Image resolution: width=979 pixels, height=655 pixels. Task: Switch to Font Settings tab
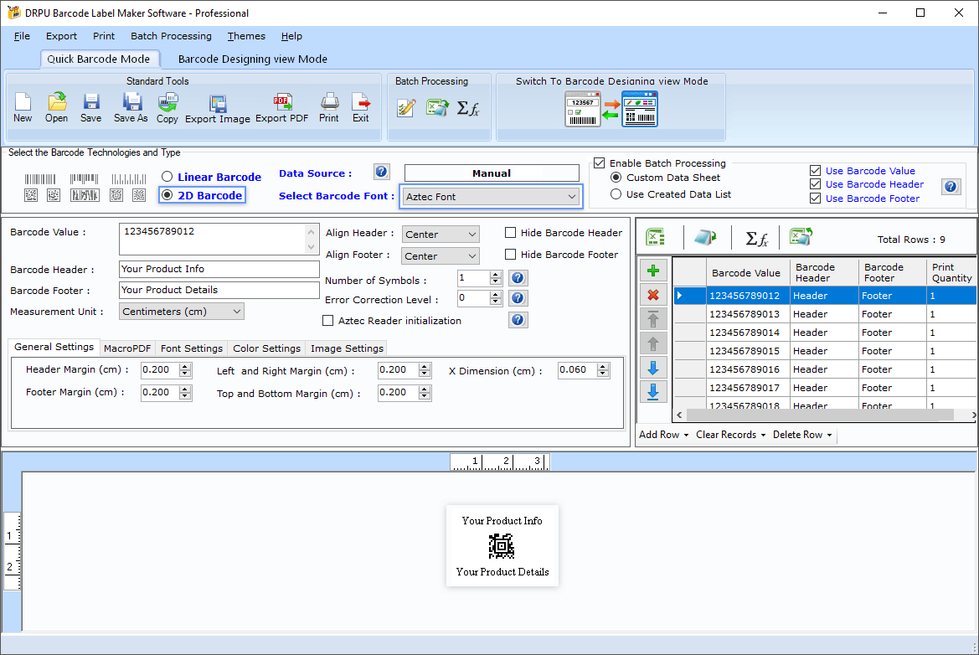pyautogui.click(x=192, y=348)
